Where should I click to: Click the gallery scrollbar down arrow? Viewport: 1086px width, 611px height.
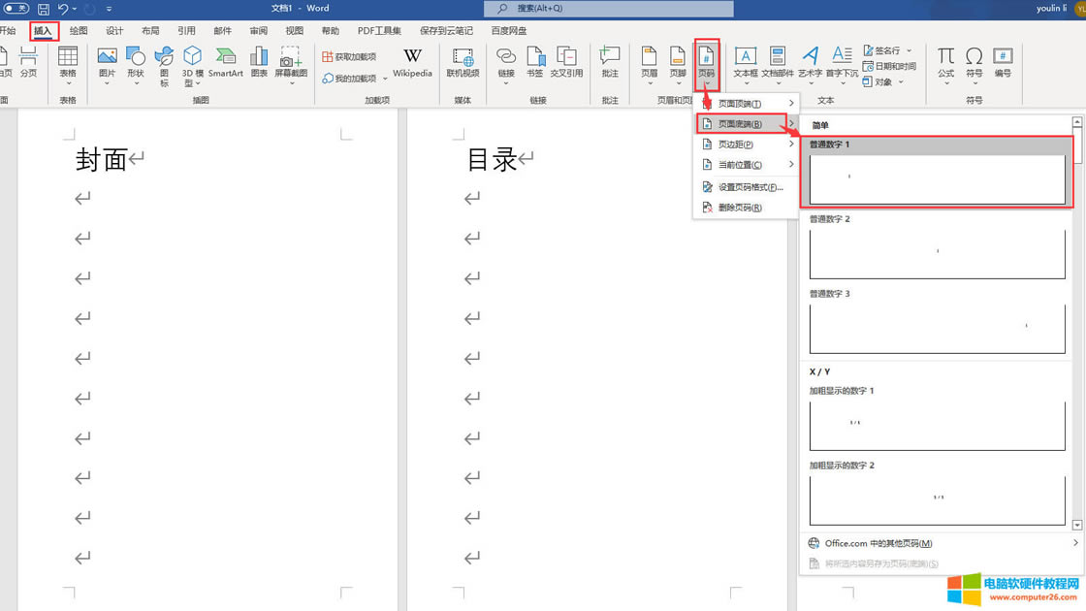(x=1077, y=525)
